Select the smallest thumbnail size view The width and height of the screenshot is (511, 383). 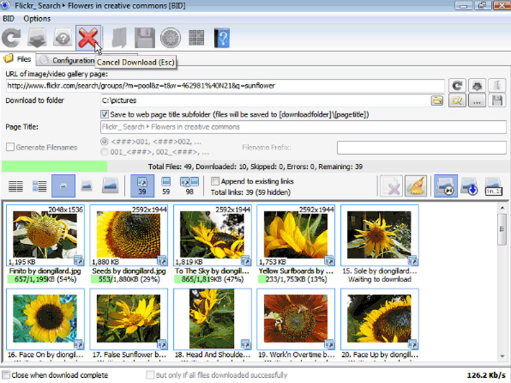tap(63, 186)
